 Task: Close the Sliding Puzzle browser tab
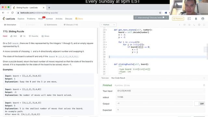click(x=44, y=8)
